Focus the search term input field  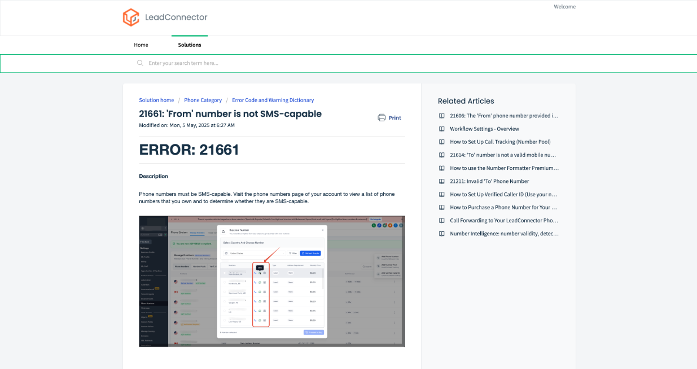click(348, 63)
